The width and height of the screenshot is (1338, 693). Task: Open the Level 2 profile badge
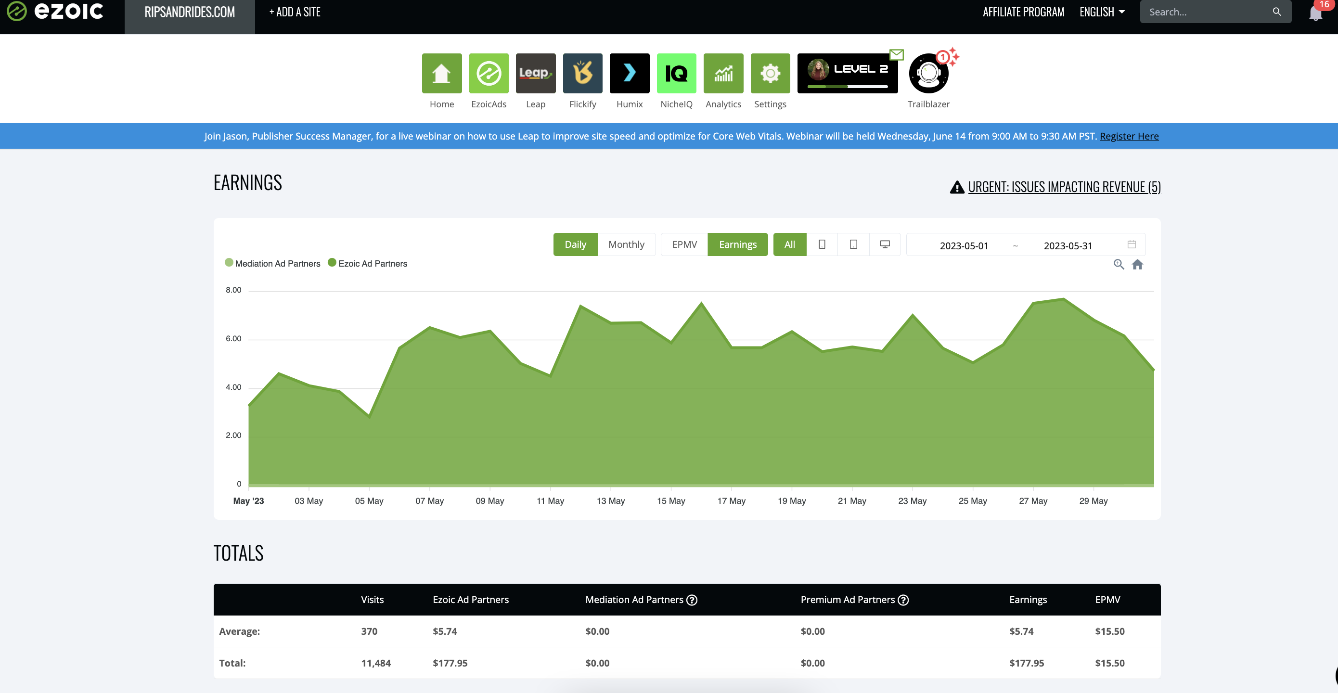coord(847,73)
